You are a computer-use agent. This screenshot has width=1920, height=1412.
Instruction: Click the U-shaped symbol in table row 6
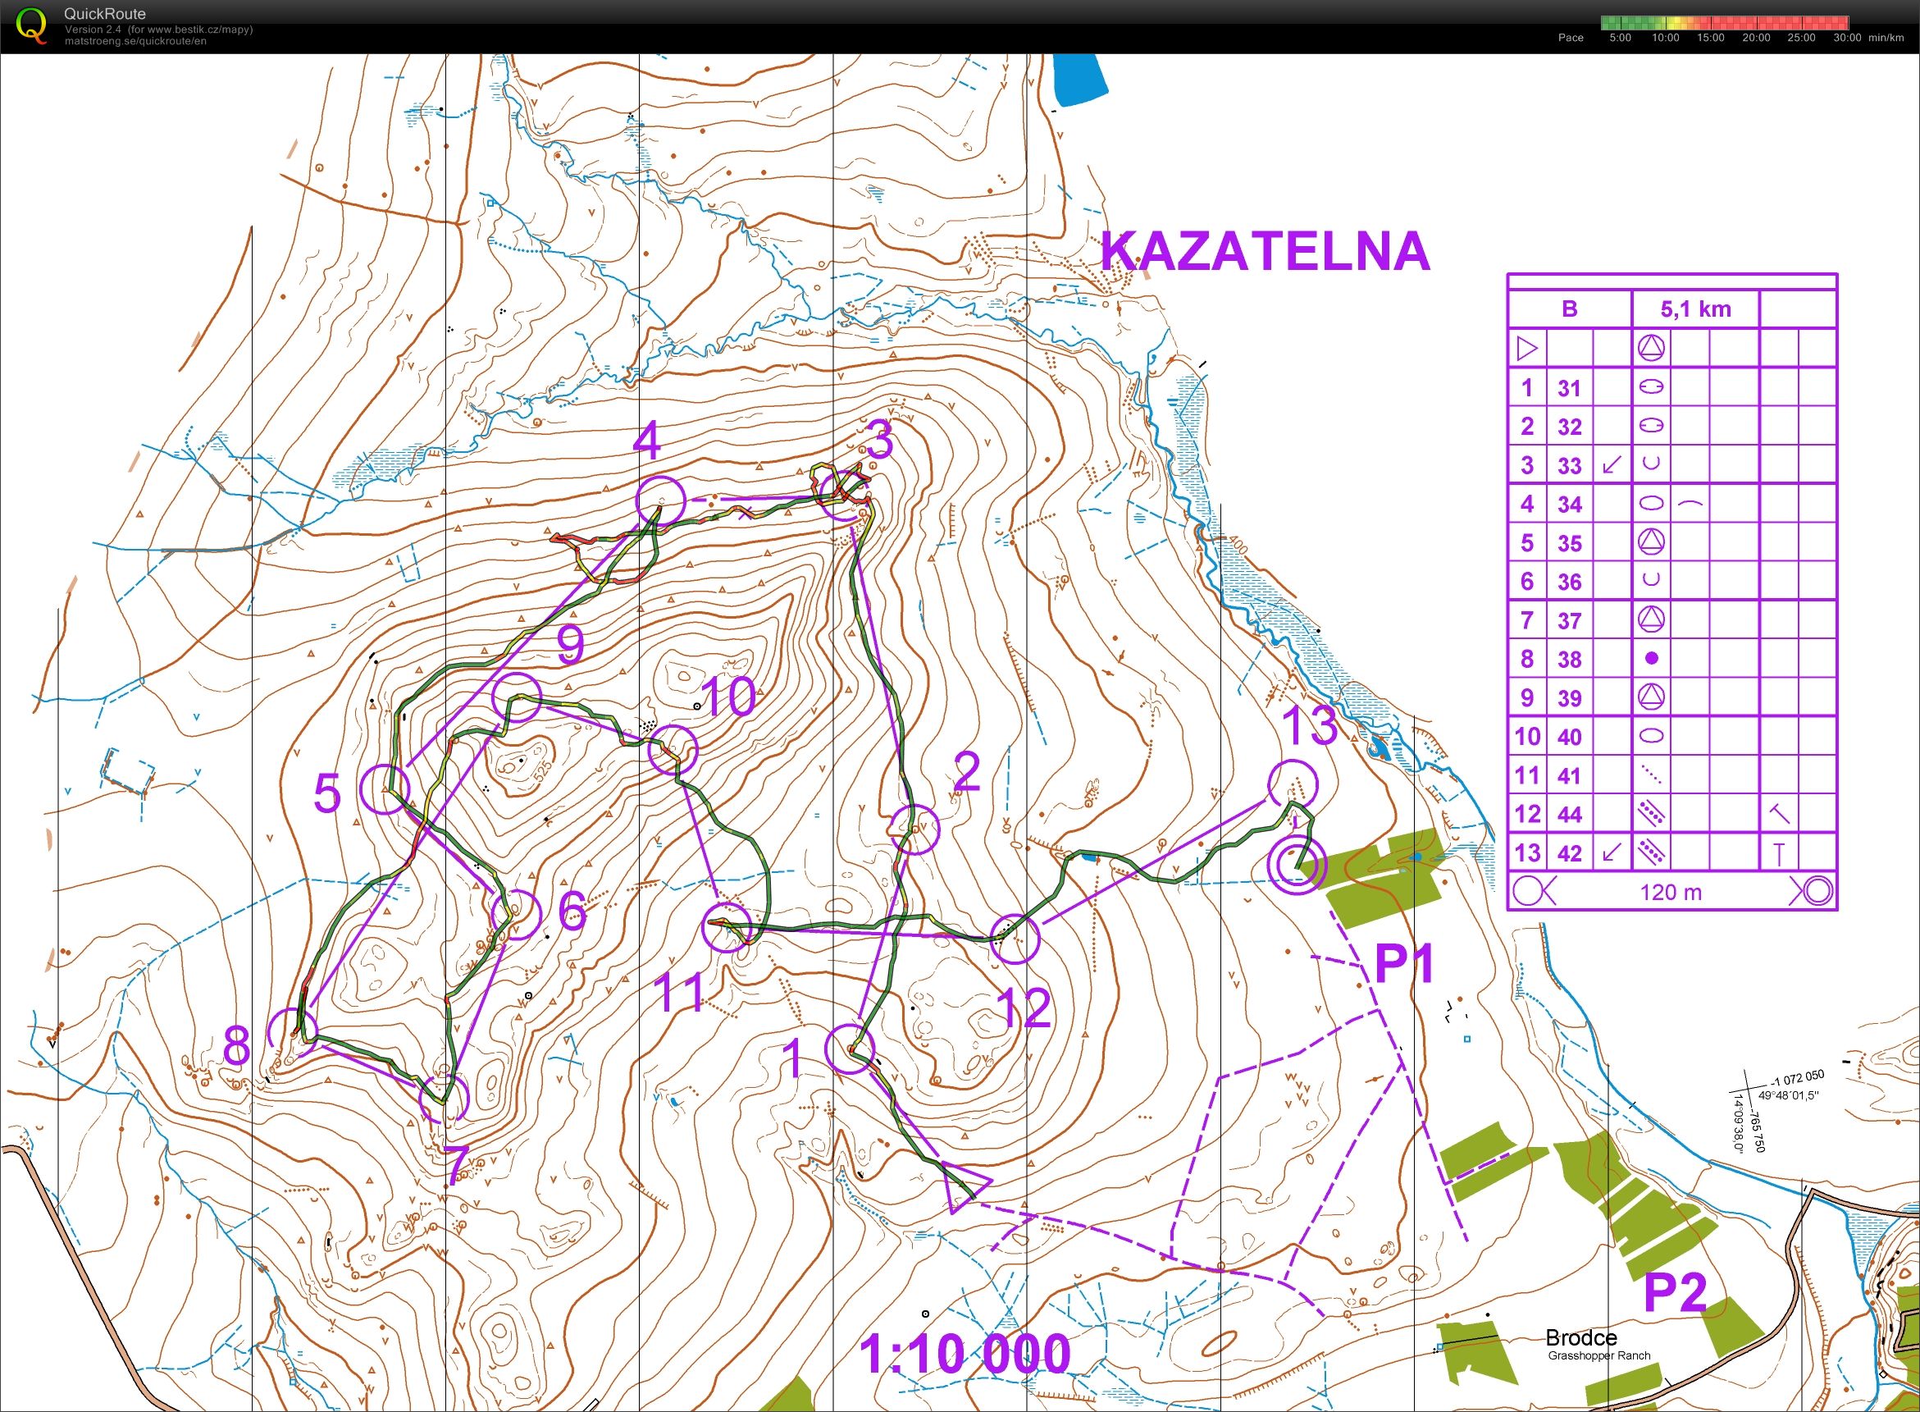tap(1652, 580)
